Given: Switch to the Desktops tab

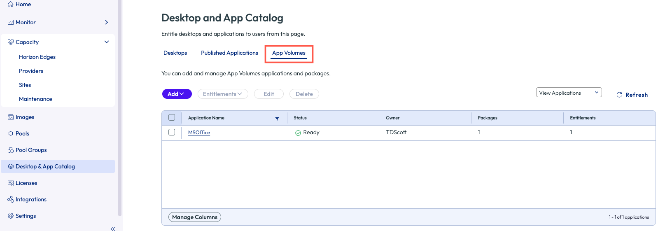Looking at the screenshot, I should pos(175,53).
